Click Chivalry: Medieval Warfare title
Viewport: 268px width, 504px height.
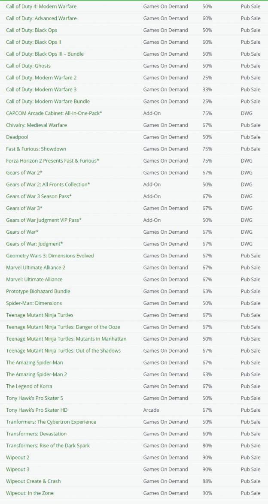click(x=37, y=125)
